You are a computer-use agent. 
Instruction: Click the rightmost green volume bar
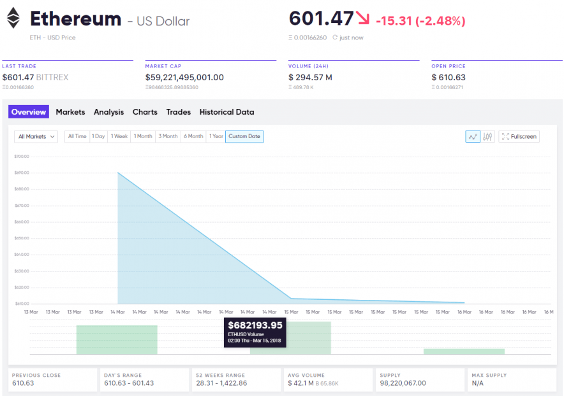pyautogui.click(x=464, y=351)
